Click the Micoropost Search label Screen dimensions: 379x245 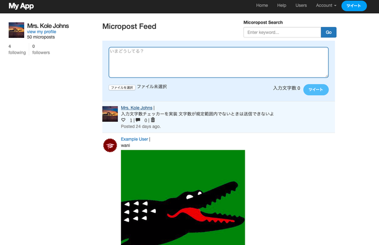tap(263, 22)
